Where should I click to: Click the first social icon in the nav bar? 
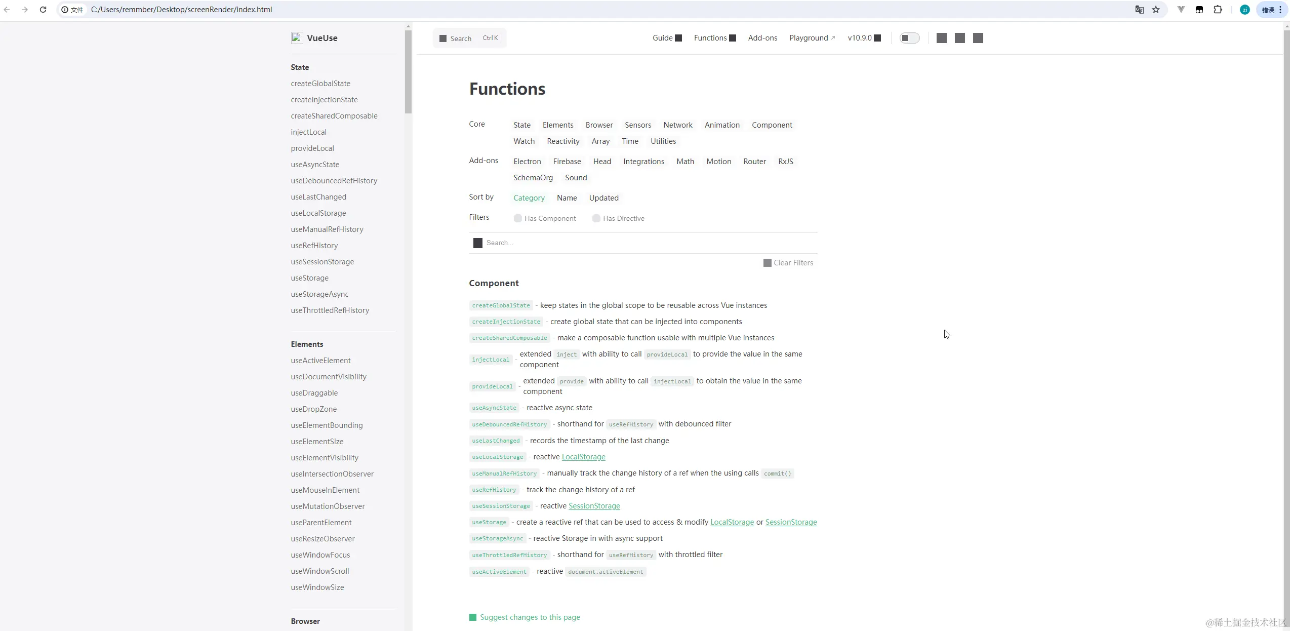[942, 38]
